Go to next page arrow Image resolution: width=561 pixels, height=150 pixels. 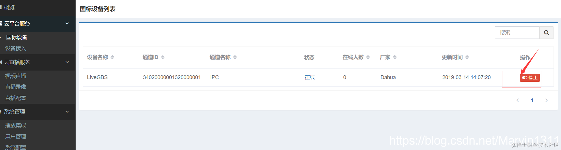tap(546, 100)
